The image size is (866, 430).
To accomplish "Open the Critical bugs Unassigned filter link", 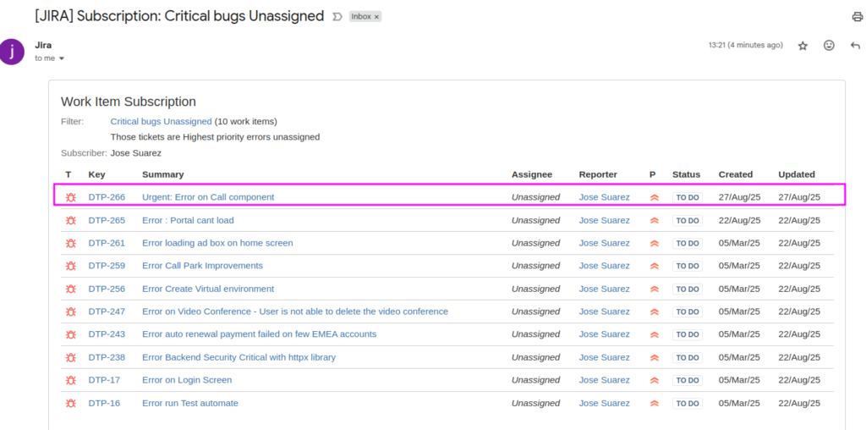I will coord(161,122).
